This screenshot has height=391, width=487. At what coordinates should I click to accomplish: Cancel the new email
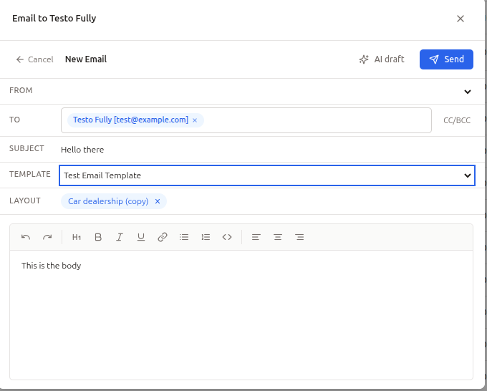(x=35, y=59)
